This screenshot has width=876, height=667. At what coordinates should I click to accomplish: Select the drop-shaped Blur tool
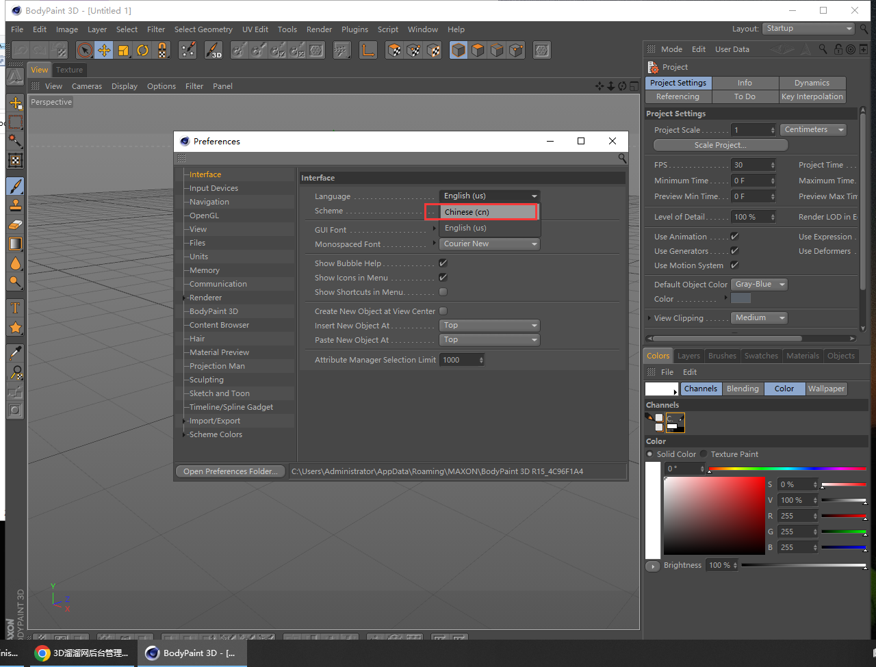15,263
